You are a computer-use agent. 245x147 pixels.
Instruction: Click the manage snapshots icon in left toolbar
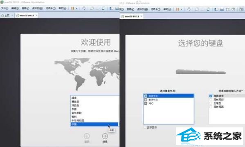pyautogui.click(x=103, y=9)
